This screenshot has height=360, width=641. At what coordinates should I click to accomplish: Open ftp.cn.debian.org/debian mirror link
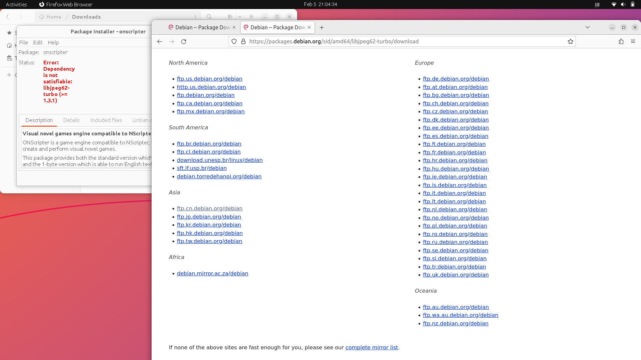pyautogui.click(x=210, y=208)
